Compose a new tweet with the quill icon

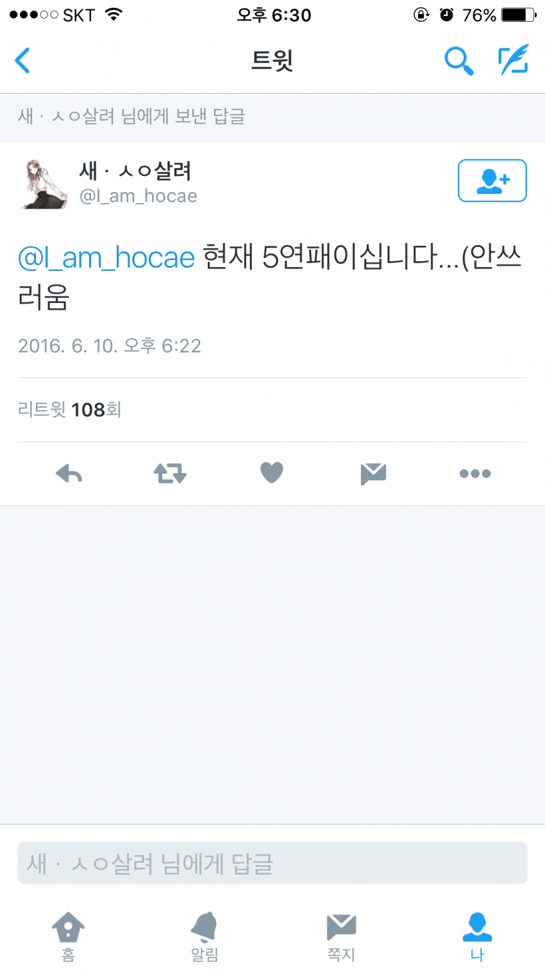tap(514, 60)
